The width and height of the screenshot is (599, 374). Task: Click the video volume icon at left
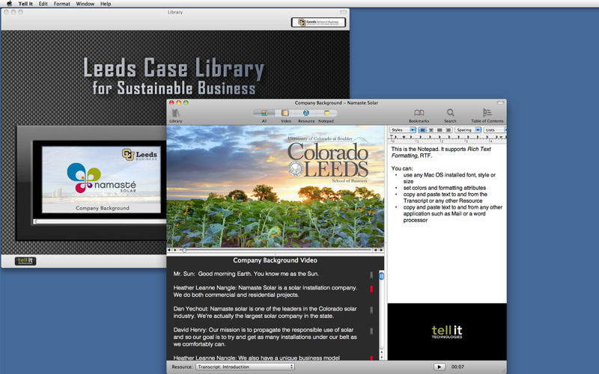point(169,250)
